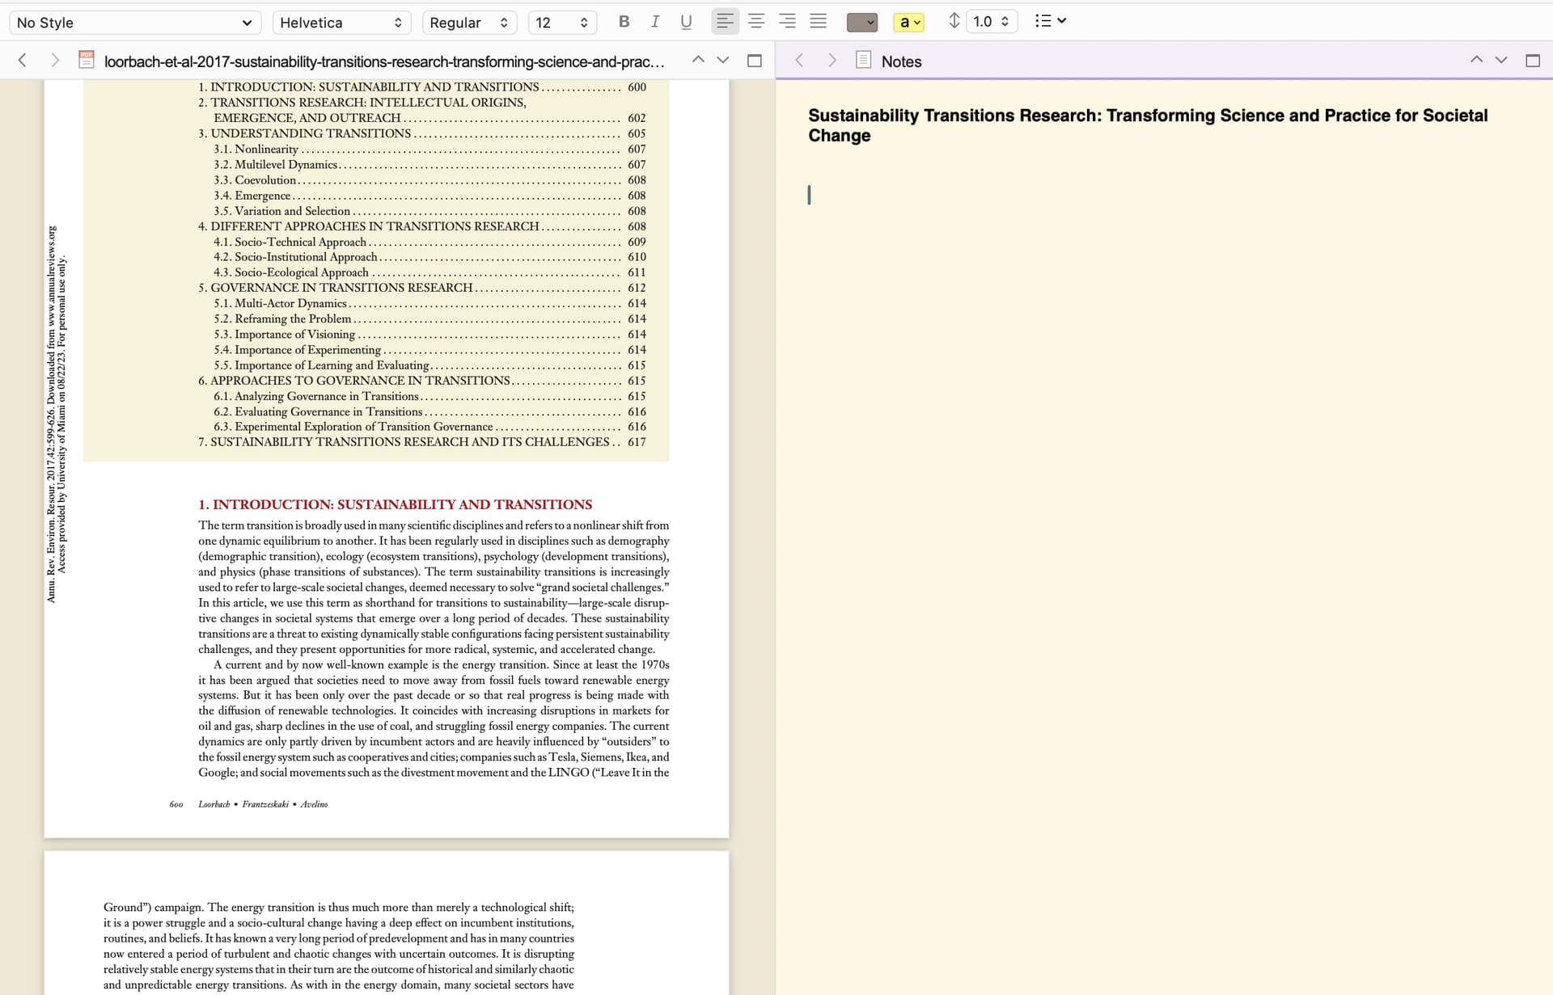The height and width of the screenshot is (995, 1553).
Task: Click the rotated annualreviews.org download notice
Action: [57, 414]
